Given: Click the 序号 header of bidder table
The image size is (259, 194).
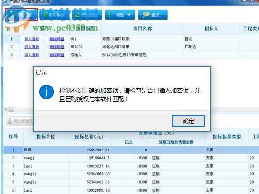Looking at the screenshot, I should (13, 137).
